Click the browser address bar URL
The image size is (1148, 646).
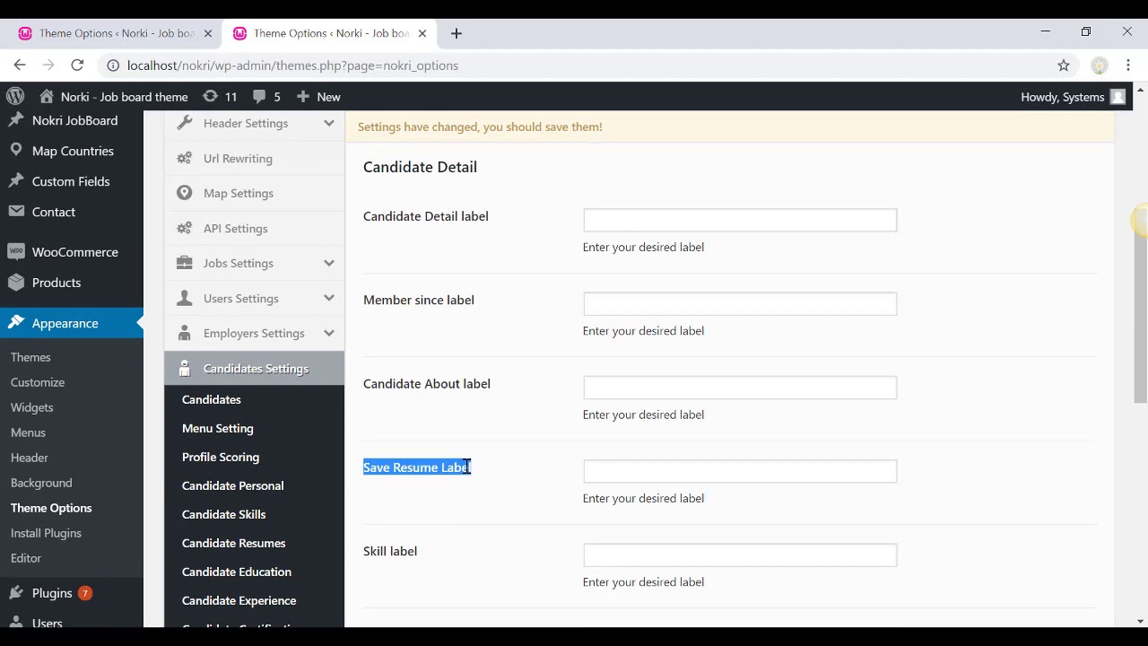(x=292, y=65)
